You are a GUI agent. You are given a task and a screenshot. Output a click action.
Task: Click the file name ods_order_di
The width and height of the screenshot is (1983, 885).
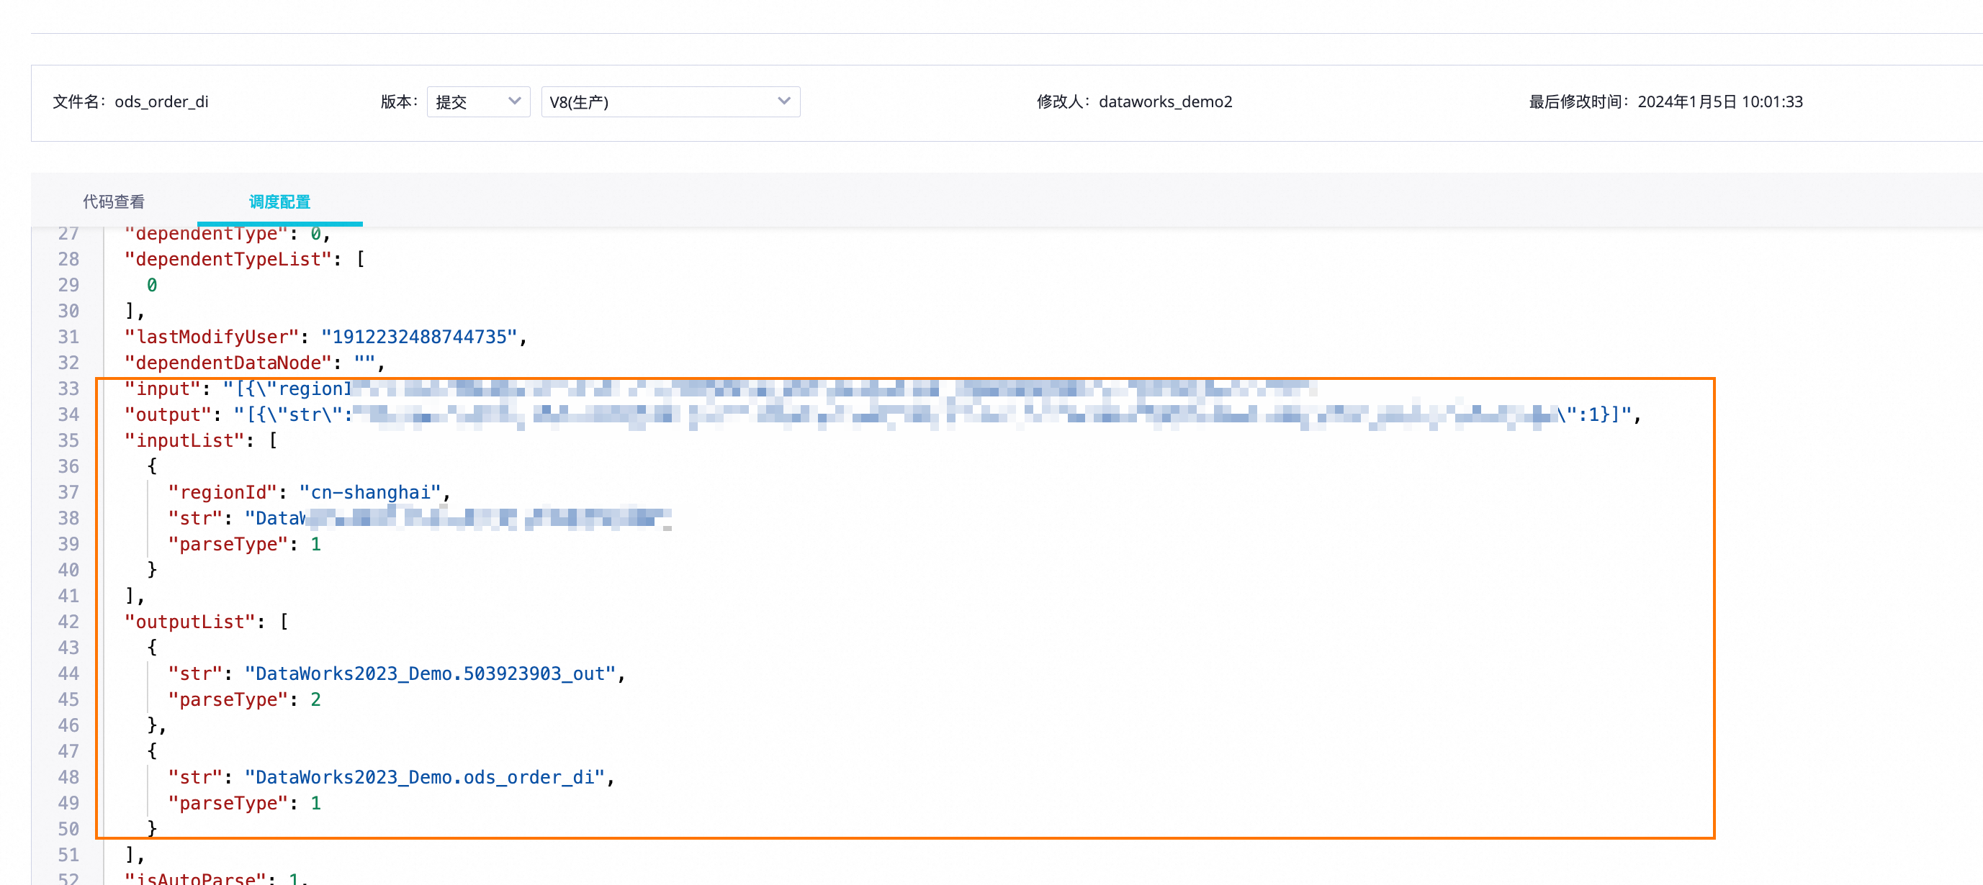coord(161,101)
